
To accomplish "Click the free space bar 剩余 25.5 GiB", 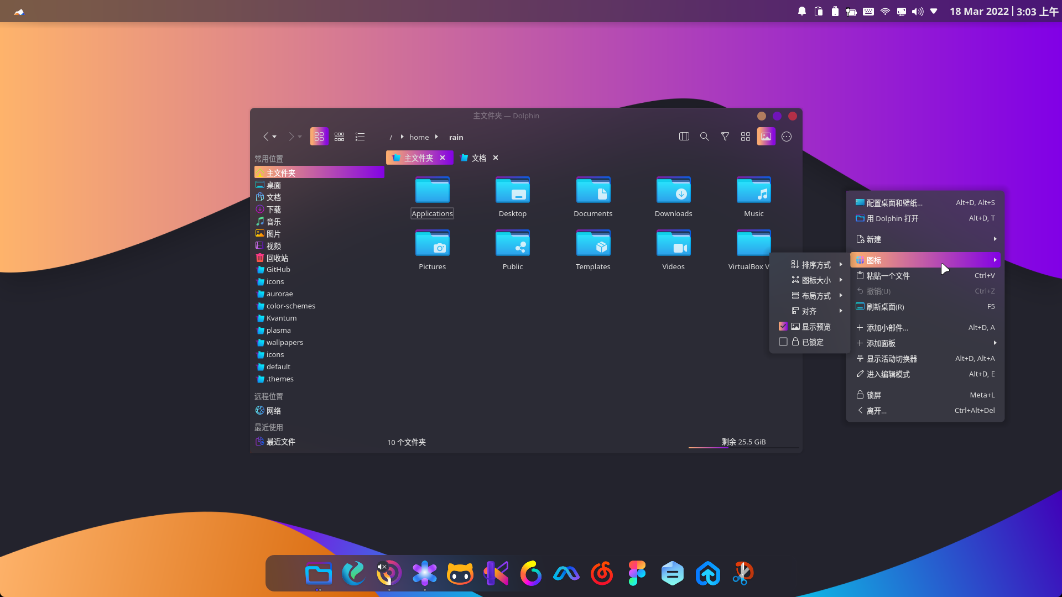I will click(744, 442).
